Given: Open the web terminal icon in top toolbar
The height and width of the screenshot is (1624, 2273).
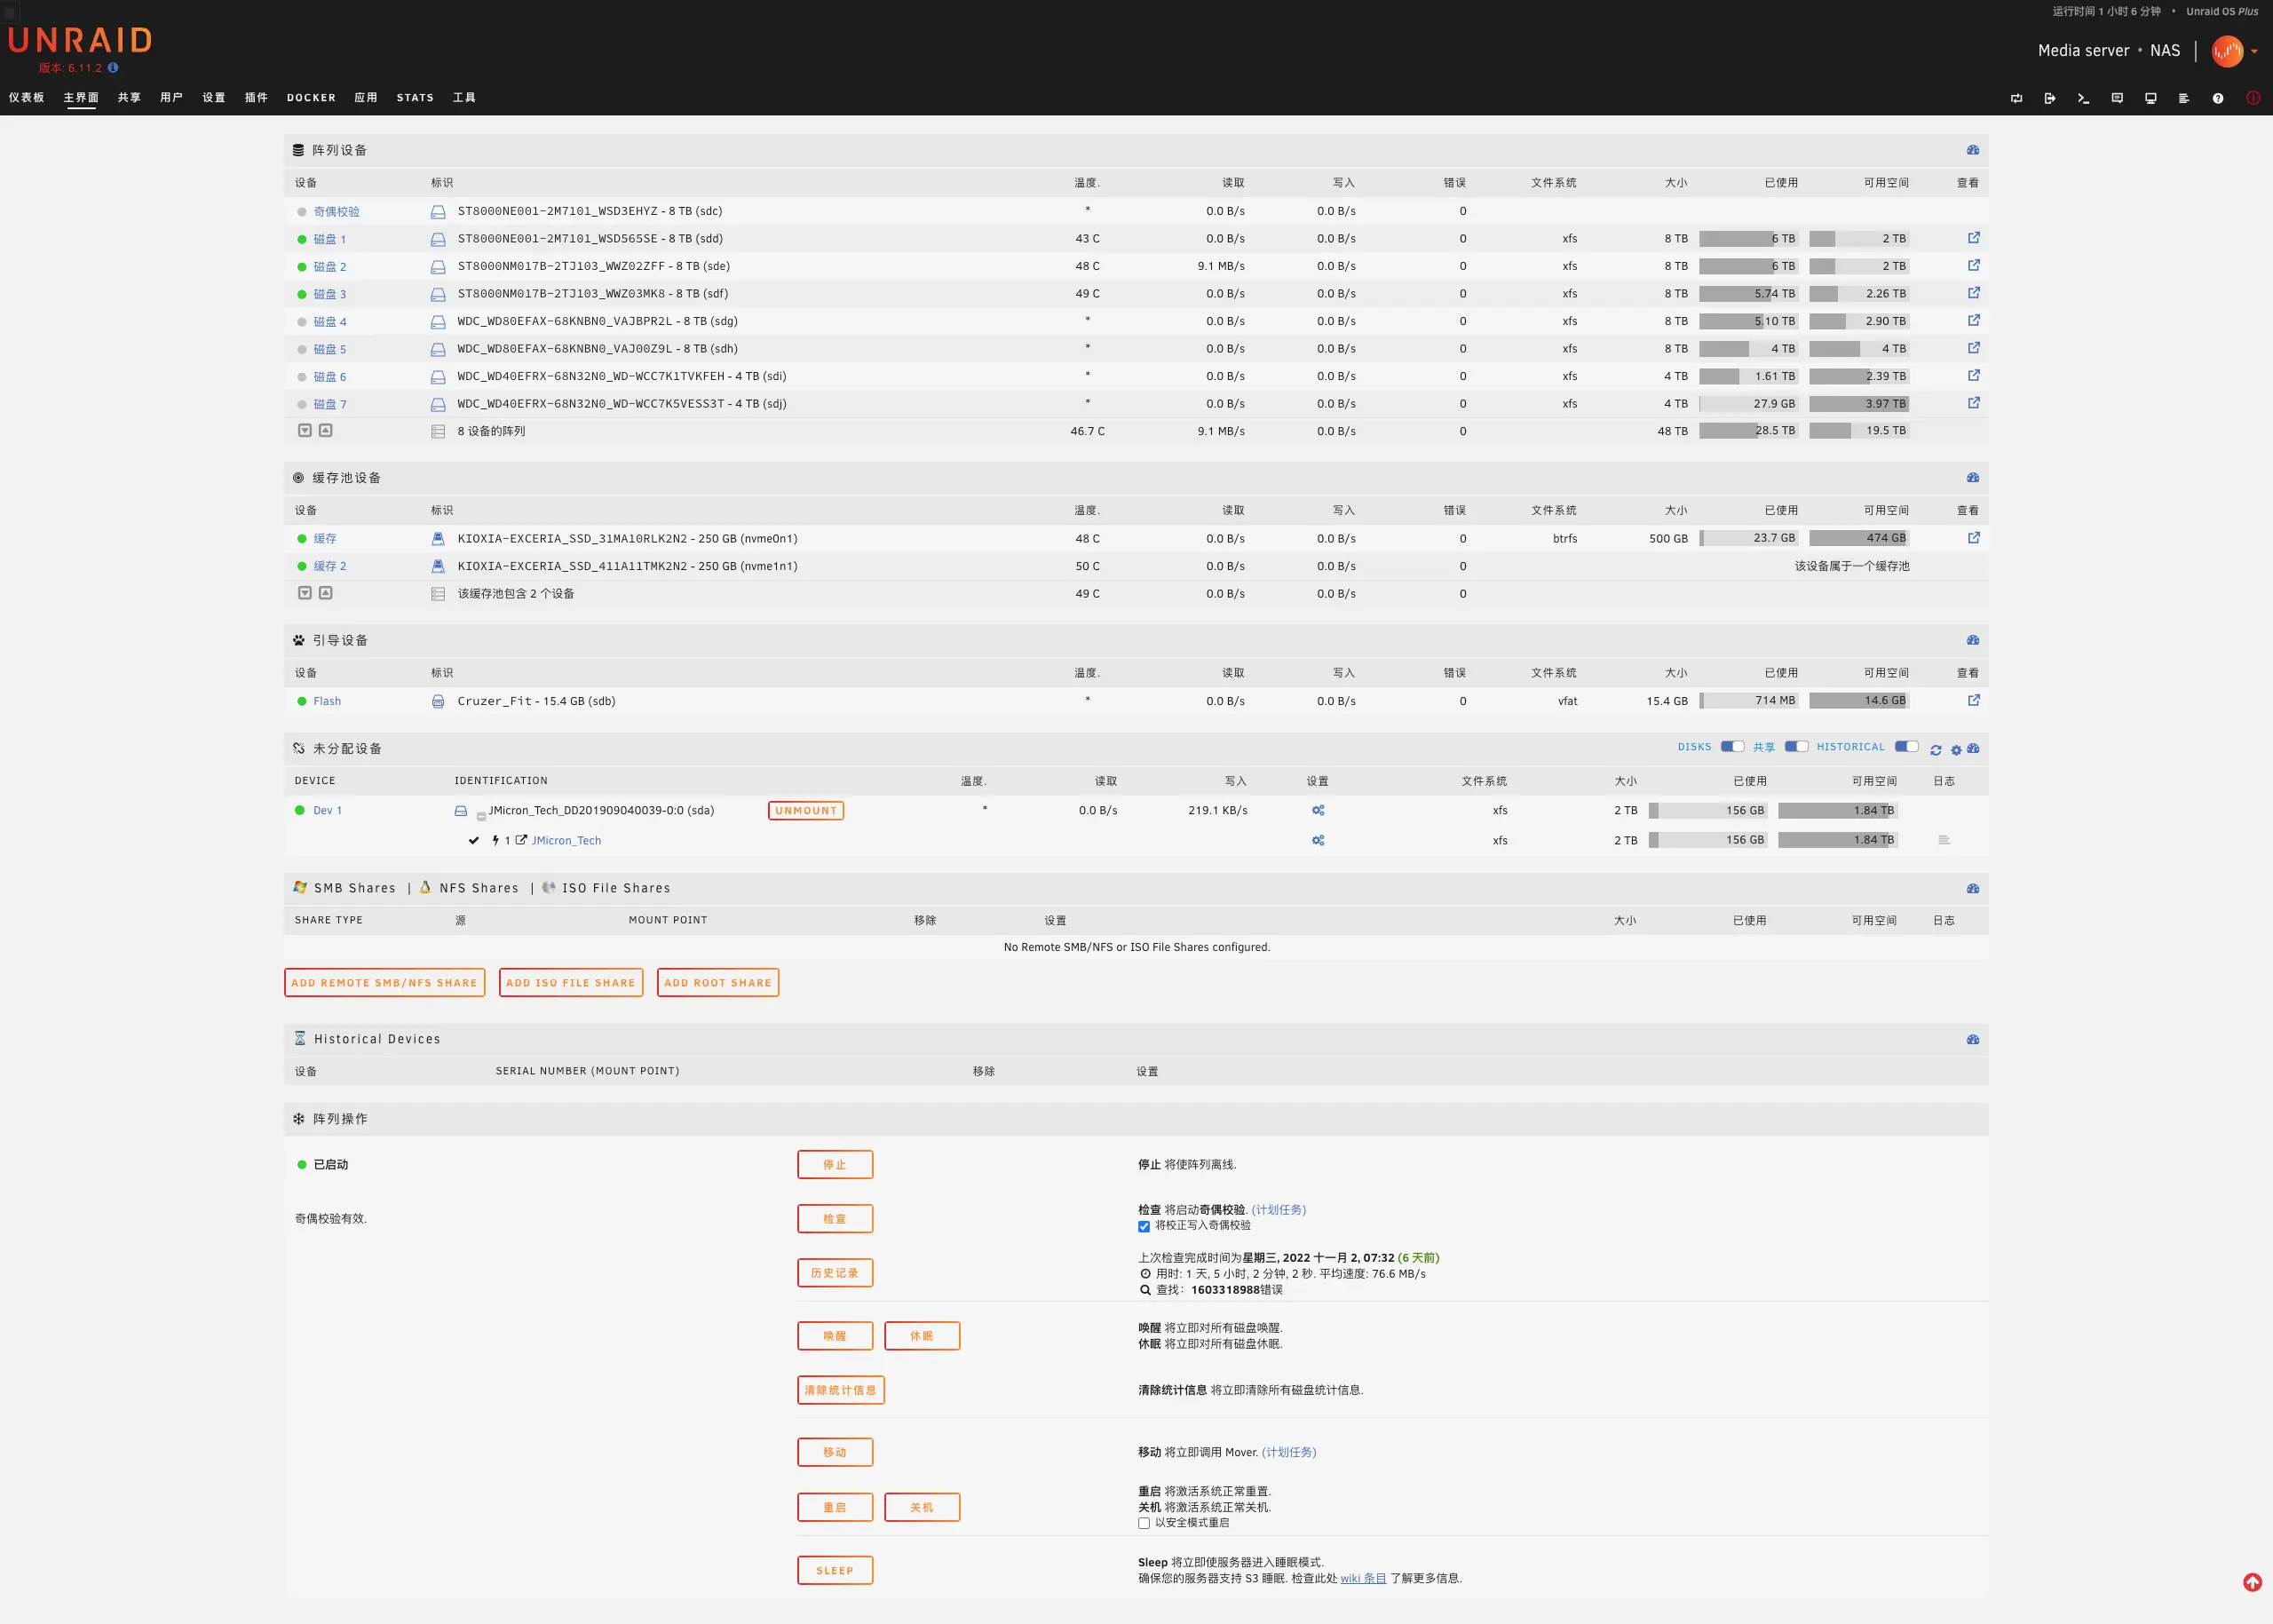Looking at the screenshot, I should pos(2082,97).
